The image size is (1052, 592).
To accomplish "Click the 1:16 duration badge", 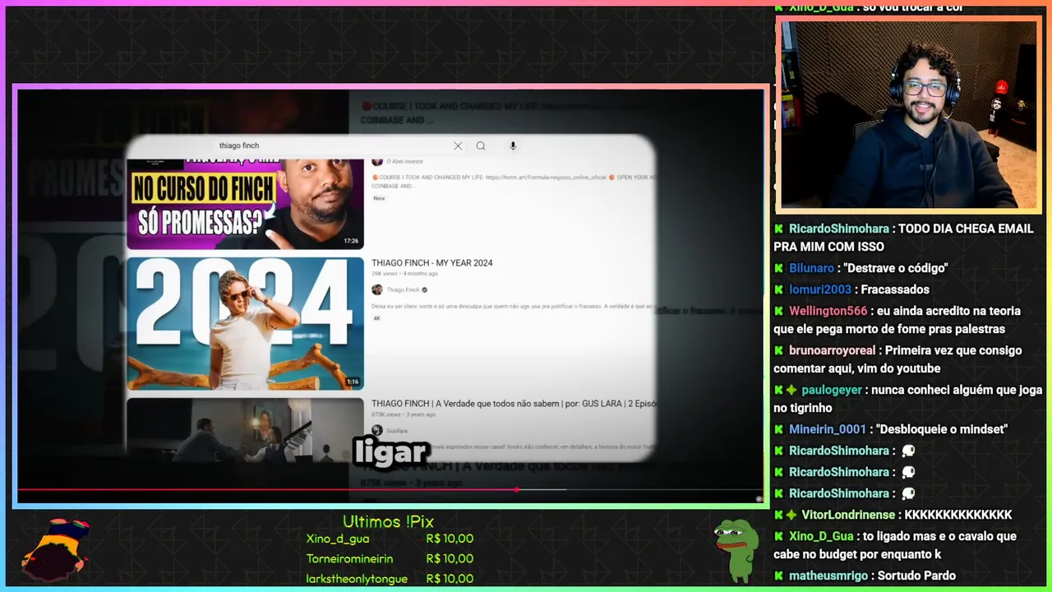I will coord(353,382).
